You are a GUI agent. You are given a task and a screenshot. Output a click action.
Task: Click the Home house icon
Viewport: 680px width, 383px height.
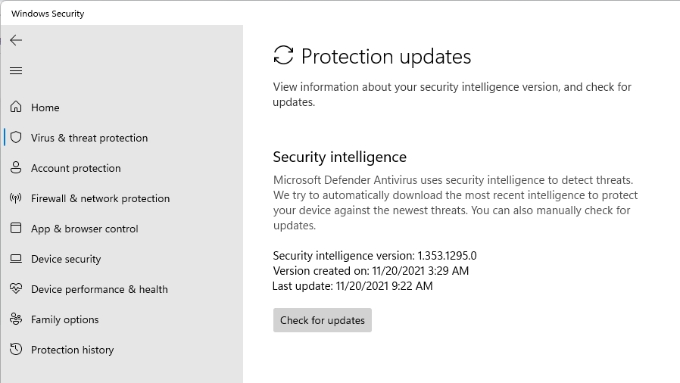click(x=16, y=107)
